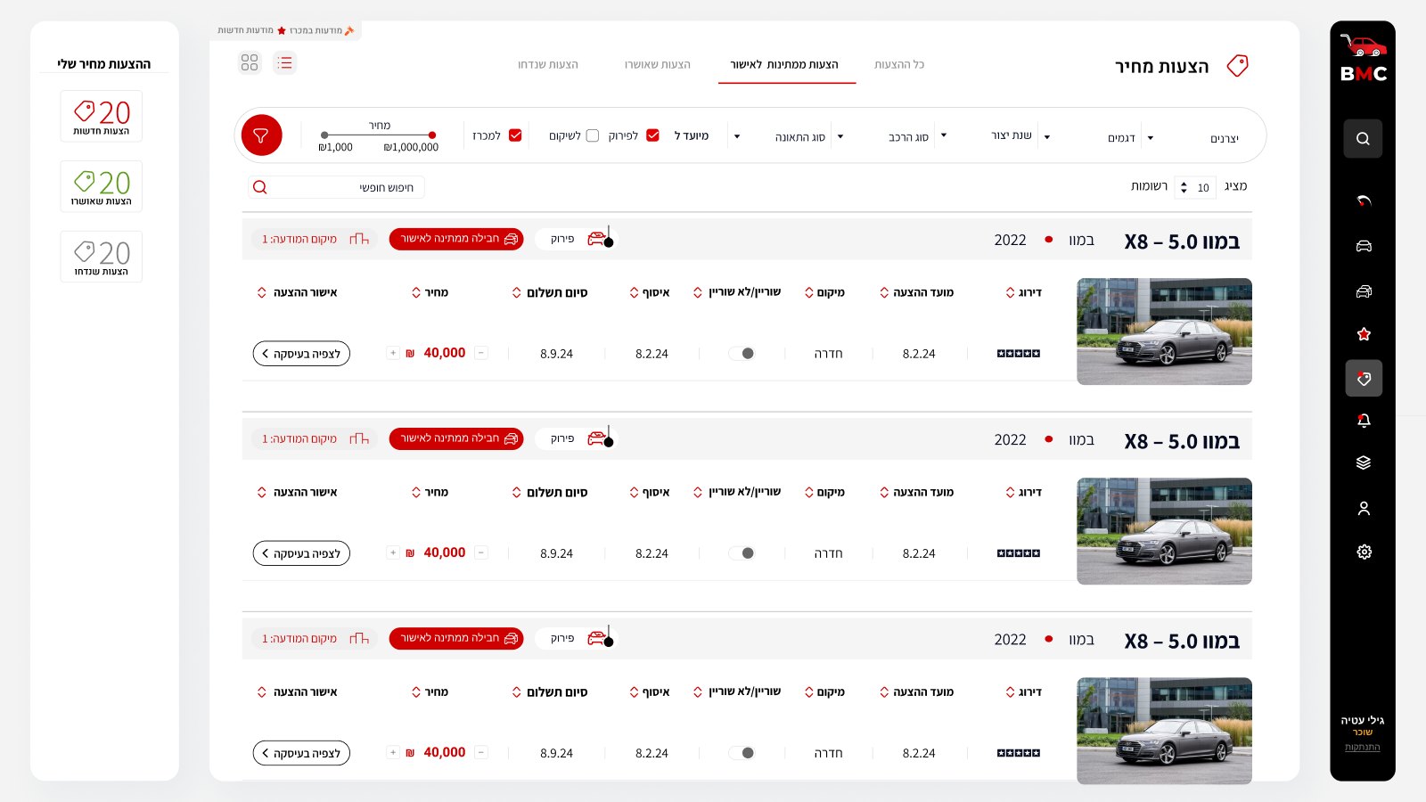Open the notifications bell icon

1364,420
